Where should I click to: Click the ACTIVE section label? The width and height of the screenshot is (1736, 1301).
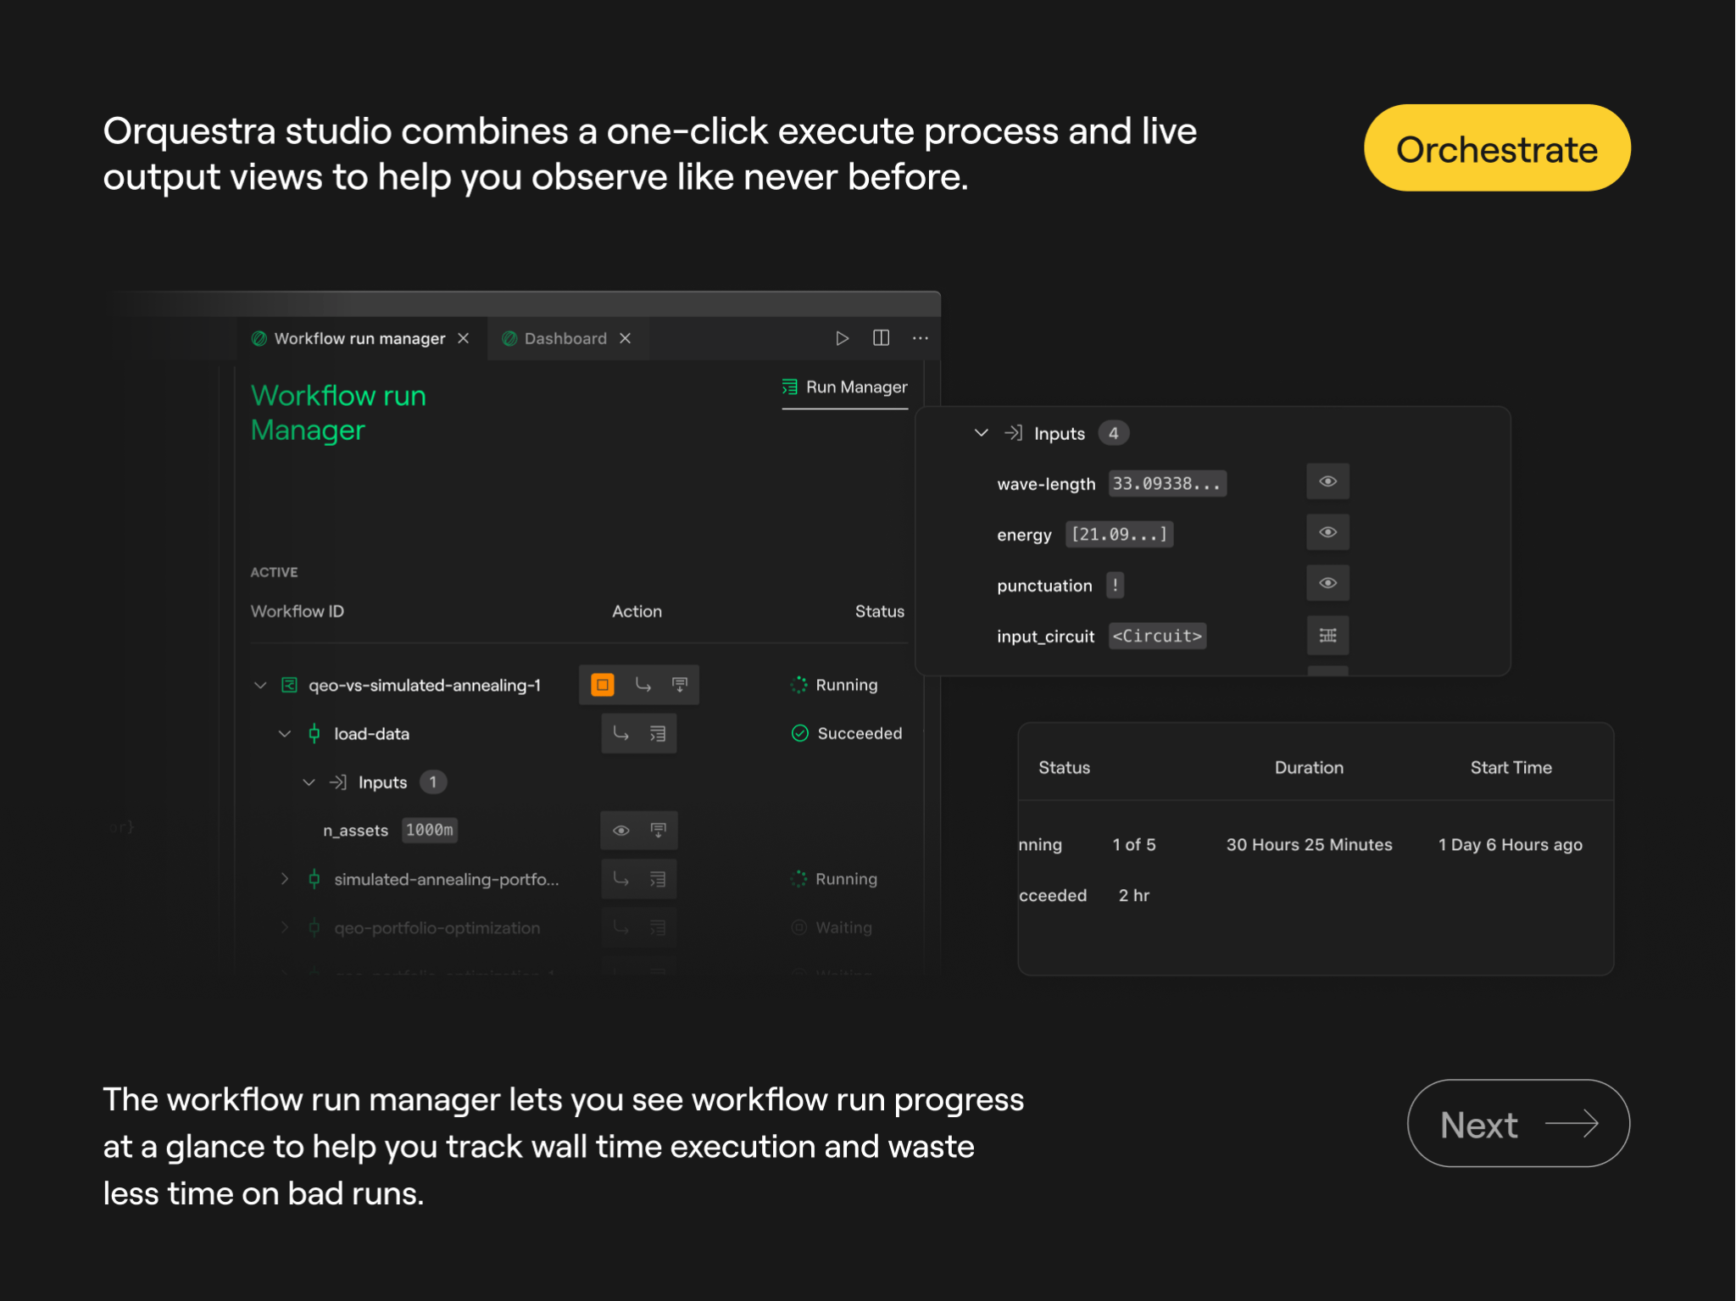[x=274, y=572]
